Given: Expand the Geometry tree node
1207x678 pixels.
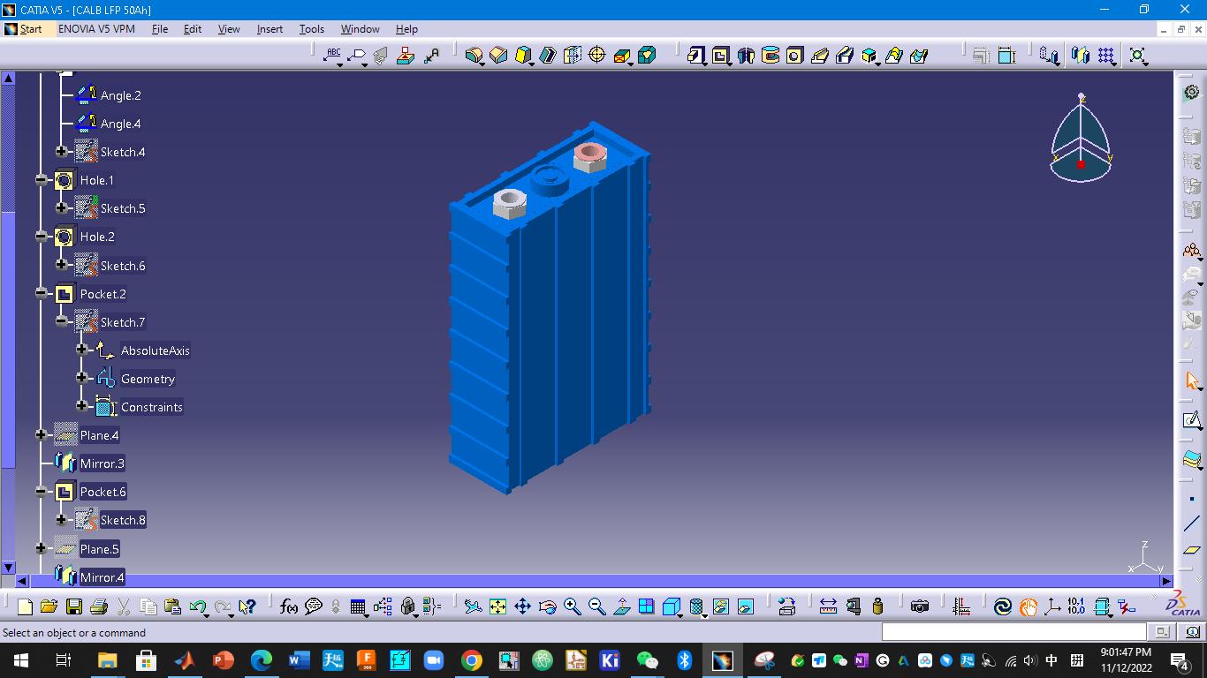Looking at the screenshot, I should point(82,378).
